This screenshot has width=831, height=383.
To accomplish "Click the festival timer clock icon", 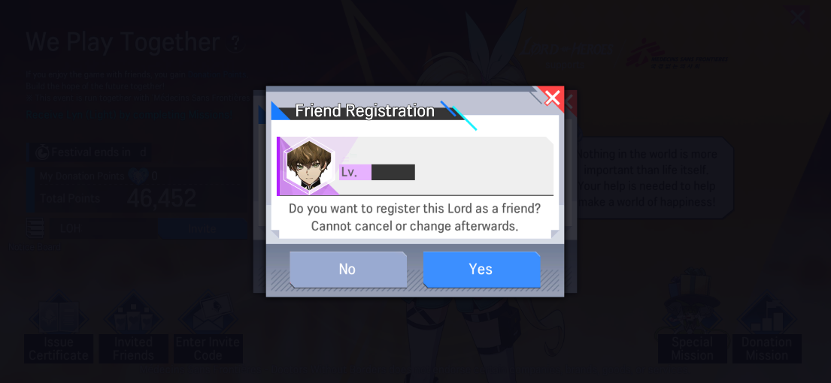I will tap(42, 153).
